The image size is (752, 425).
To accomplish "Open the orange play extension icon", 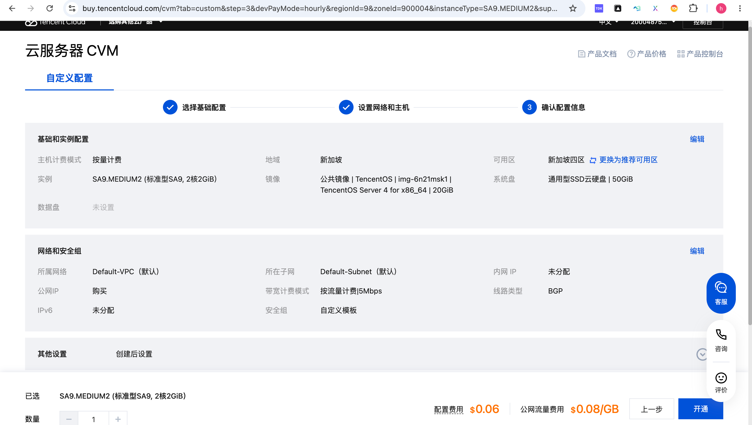I will coord(674,8).
